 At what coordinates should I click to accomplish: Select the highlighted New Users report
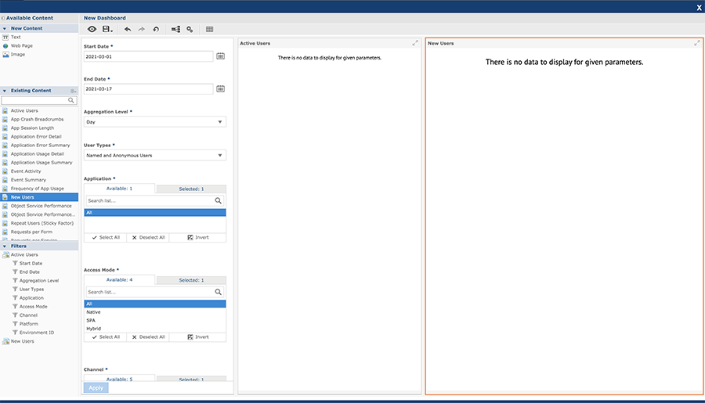[x=39, y=197]
